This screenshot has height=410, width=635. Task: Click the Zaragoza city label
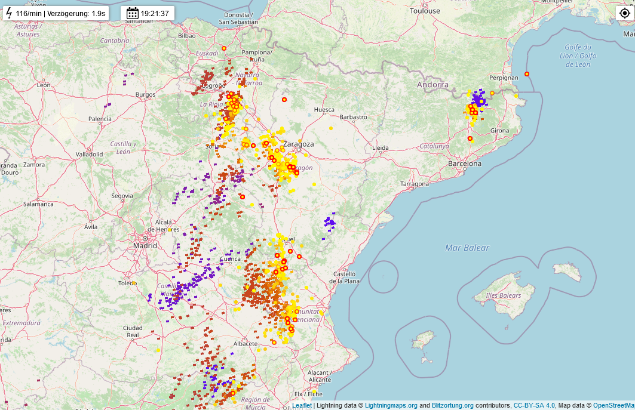[x=299, y=144]
